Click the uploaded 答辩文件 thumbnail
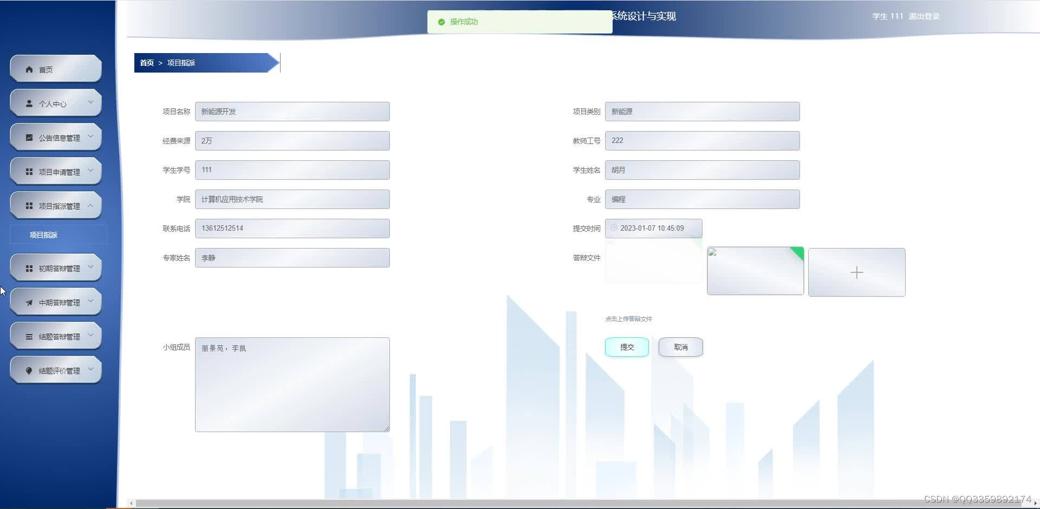1040x509 pixels. (x=755, y=271)
